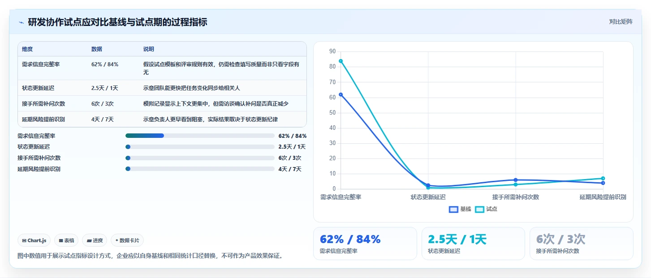This screenshot has width=651, height=278.
Task: Select the 进度 tag chip
Action: point(95,240)
